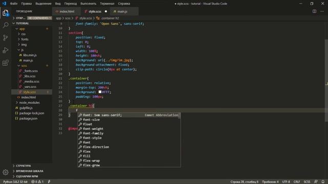Image resolution: width=328 pixels, height=184 pixels.
Task: Switch to the index.html tab
Action: pyautogui.click(x=67, y=11)
